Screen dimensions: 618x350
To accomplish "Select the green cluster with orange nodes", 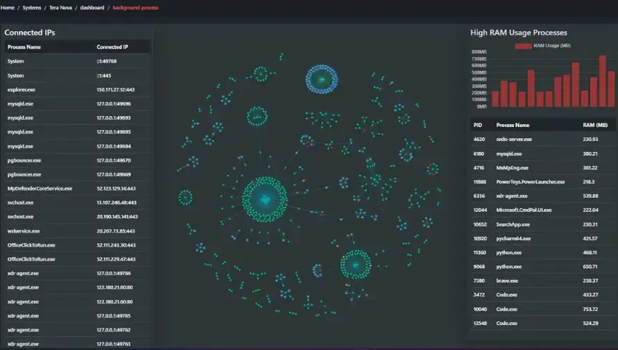I will [356, 265].
